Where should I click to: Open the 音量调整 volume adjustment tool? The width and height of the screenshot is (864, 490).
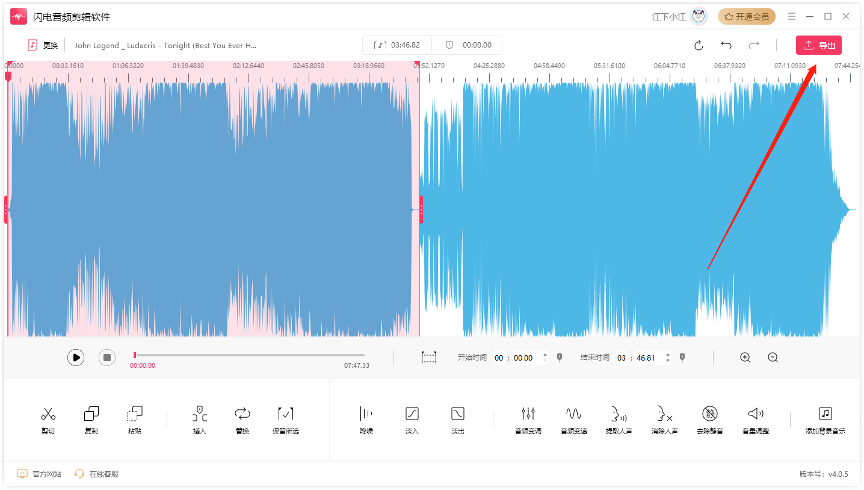(x=756, y=420)
